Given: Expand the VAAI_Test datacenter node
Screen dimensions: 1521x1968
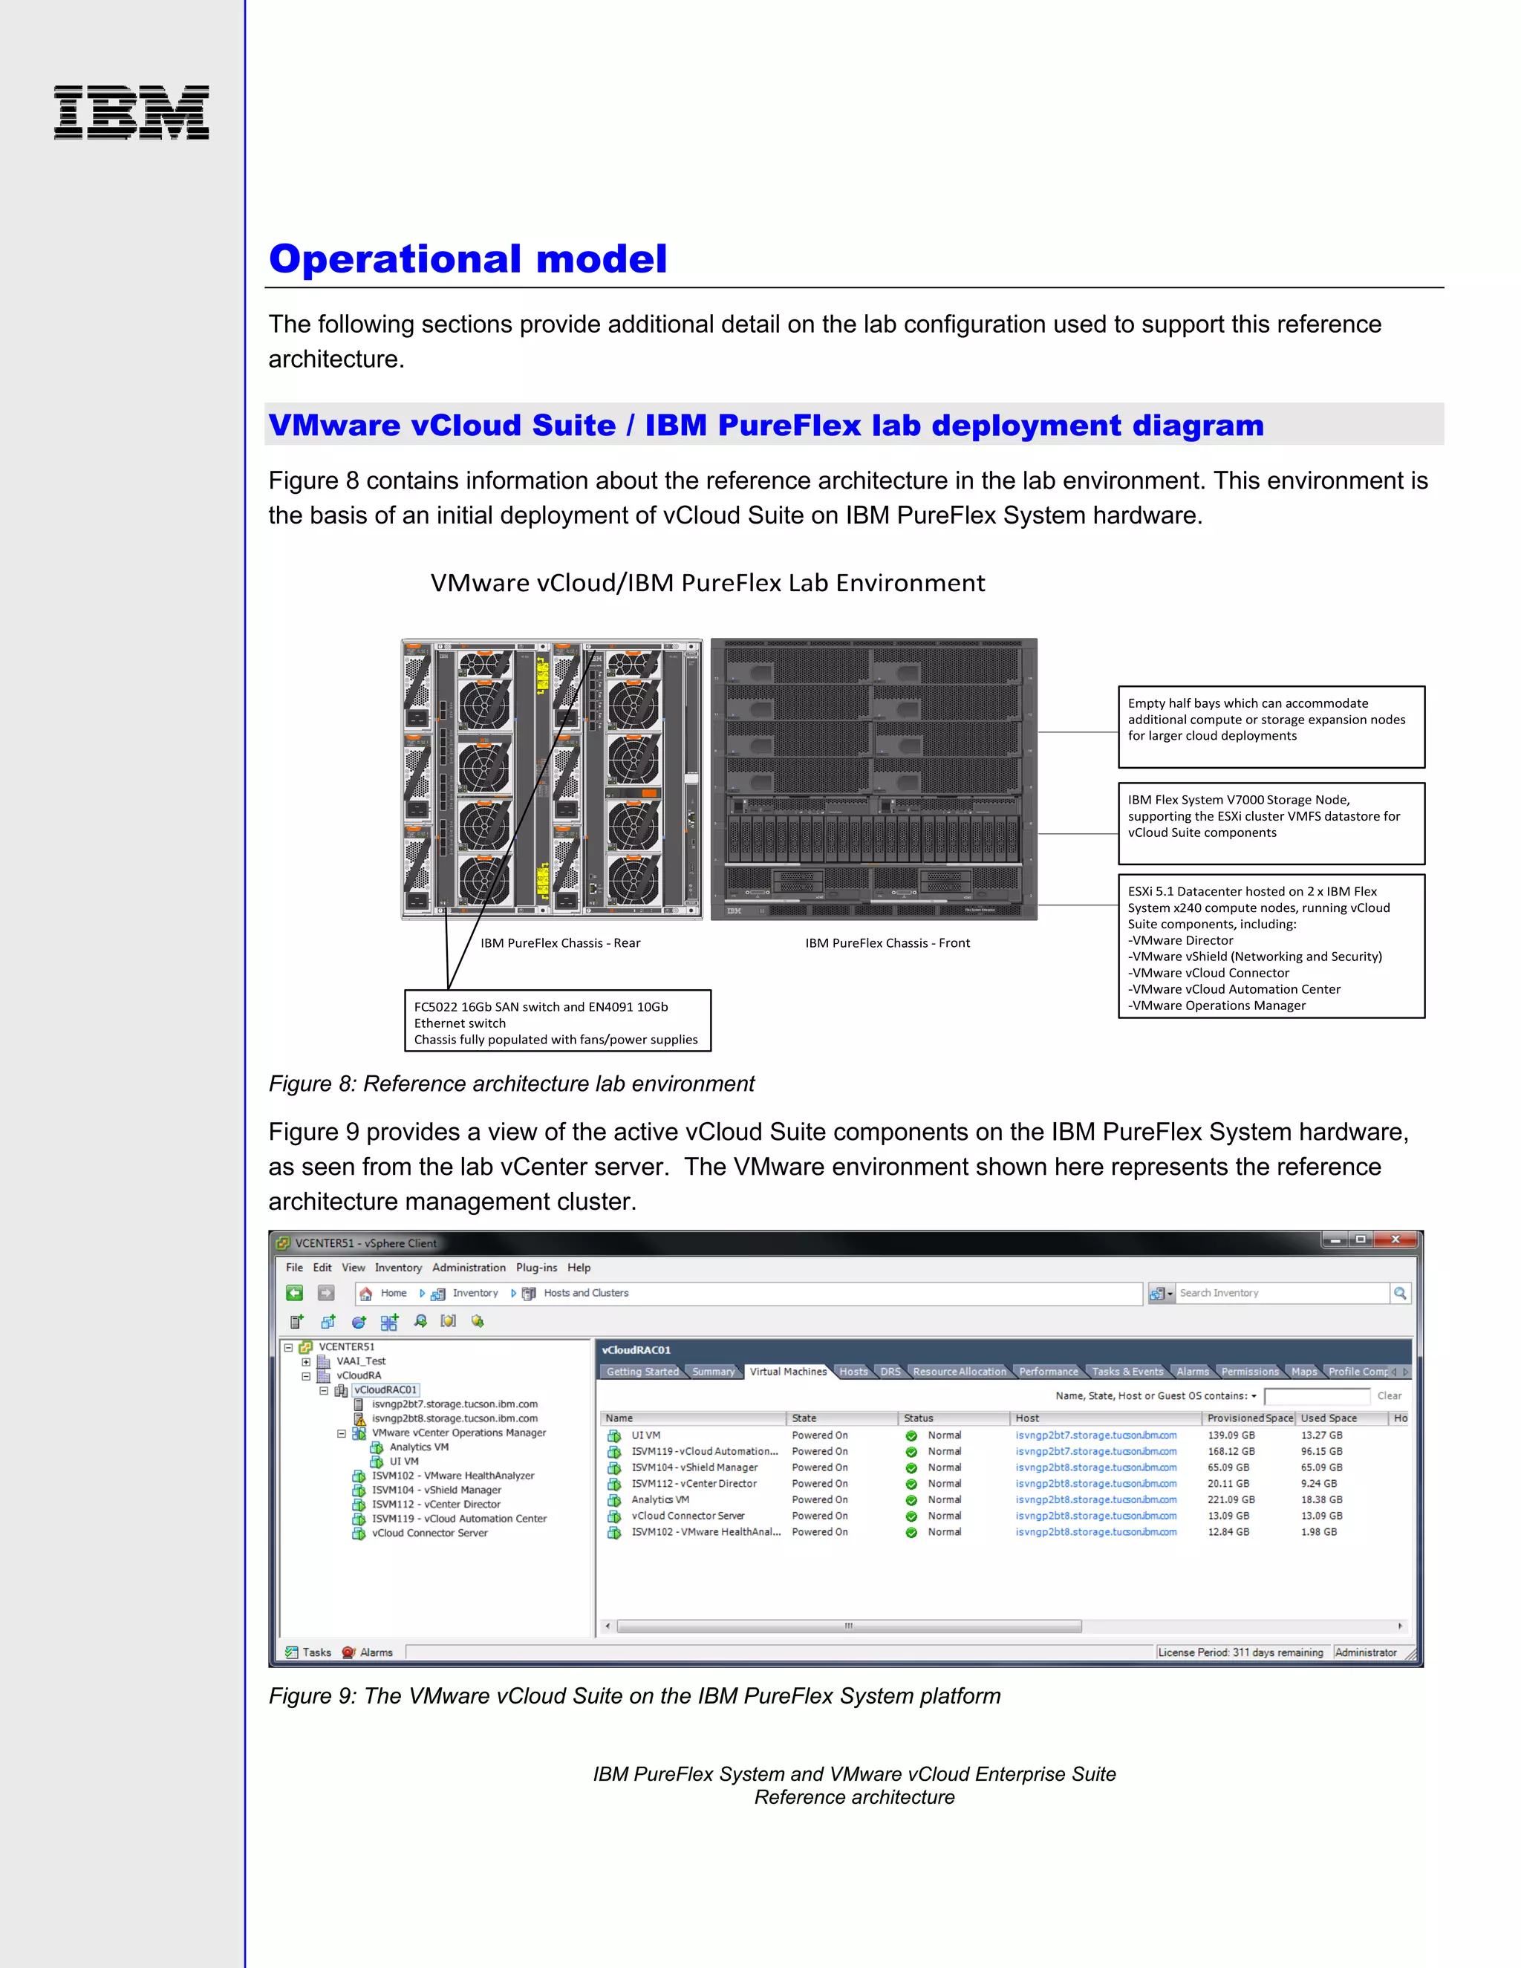Looking at the screenshot, I should (x=307, y=1361).
